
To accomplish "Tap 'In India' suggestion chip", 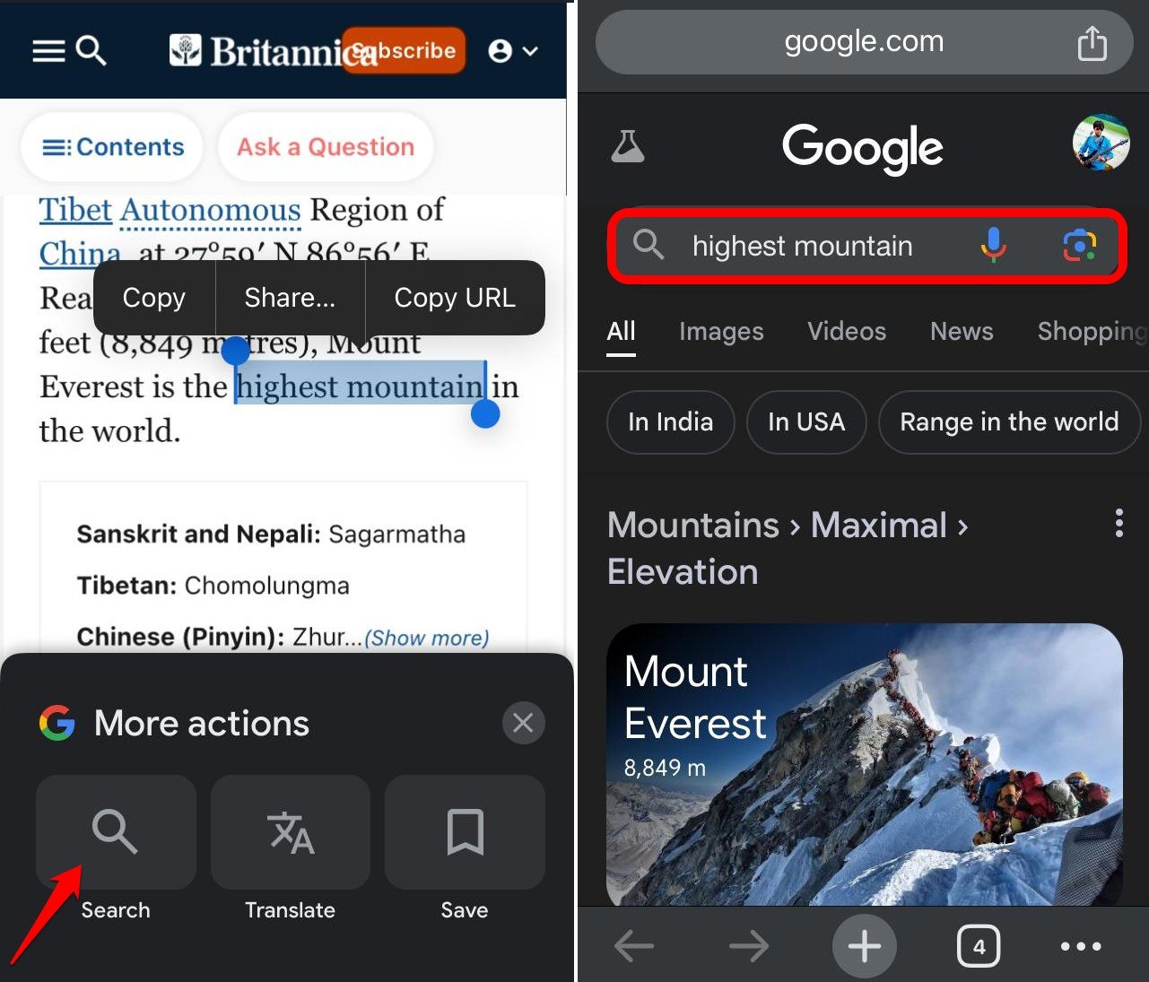I will tap(671, 421).
